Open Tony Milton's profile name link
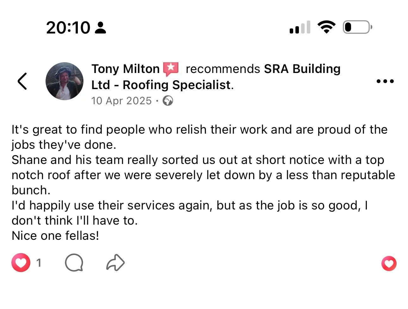The image size is (408, 309). pyautogui.click(x=126, y=69)
